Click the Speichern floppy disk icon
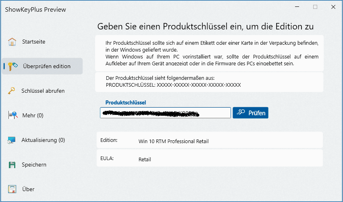This screenshot has width=343, height=202. pyautogui.click(x=12, y=165)
